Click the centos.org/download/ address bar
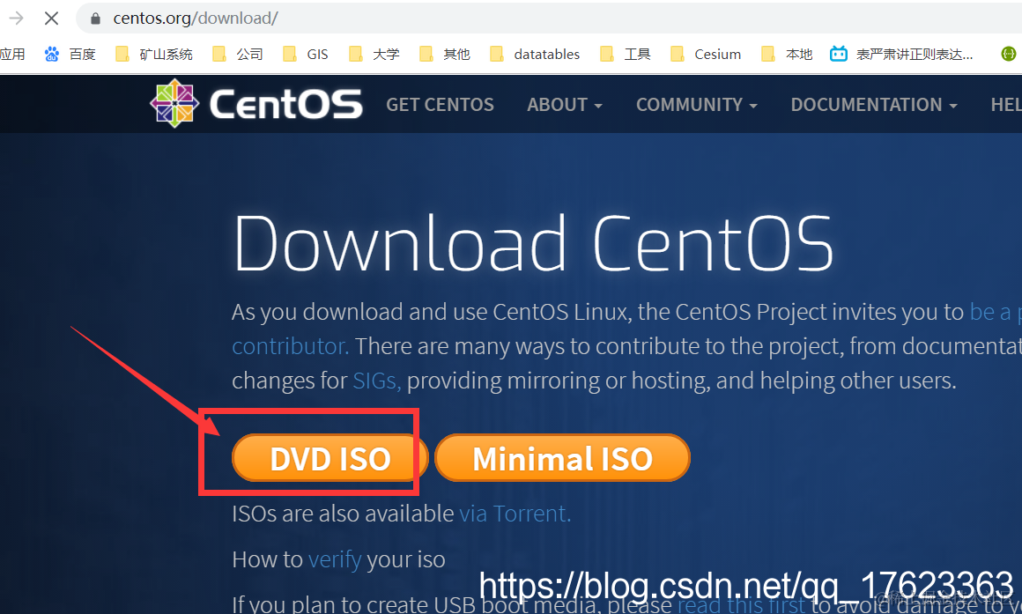The image size is (1022, 614). [547, 18]
